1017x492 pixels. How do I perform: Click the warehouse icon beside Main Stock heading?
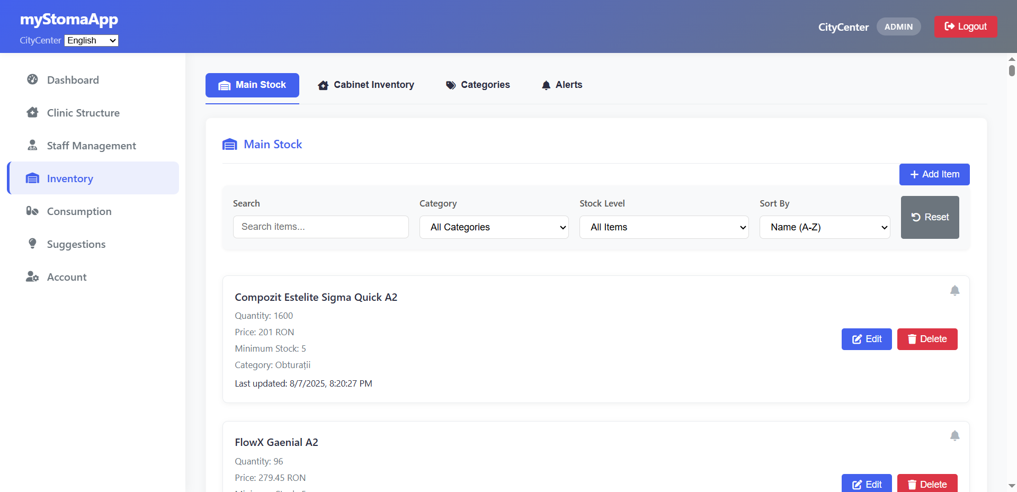[x=229, y=145]
